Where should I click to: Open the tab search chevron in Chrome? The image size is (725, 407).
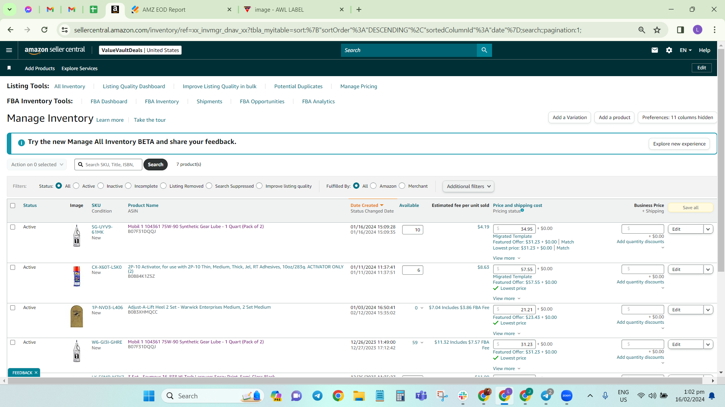[x=9, y=9]
